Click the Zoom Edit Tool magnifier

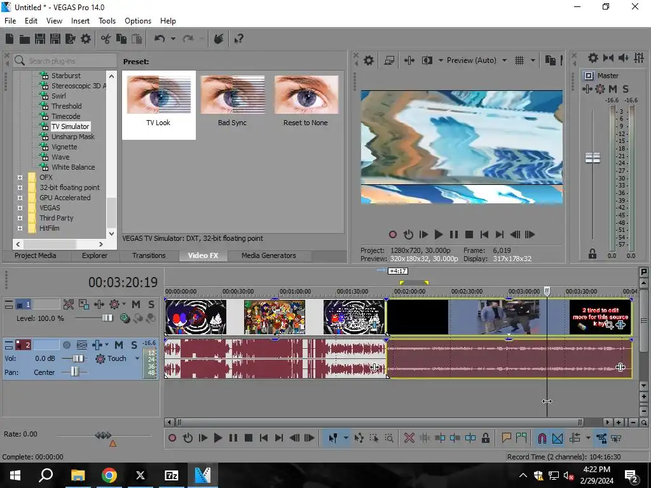389,438
